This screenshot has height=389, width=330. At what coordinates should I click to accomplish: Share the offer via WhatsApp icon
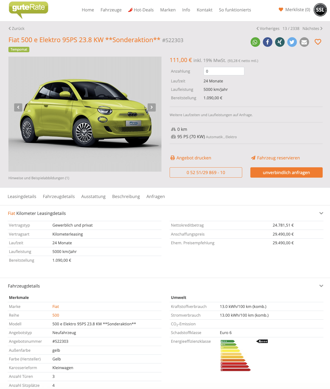(255, 42)
